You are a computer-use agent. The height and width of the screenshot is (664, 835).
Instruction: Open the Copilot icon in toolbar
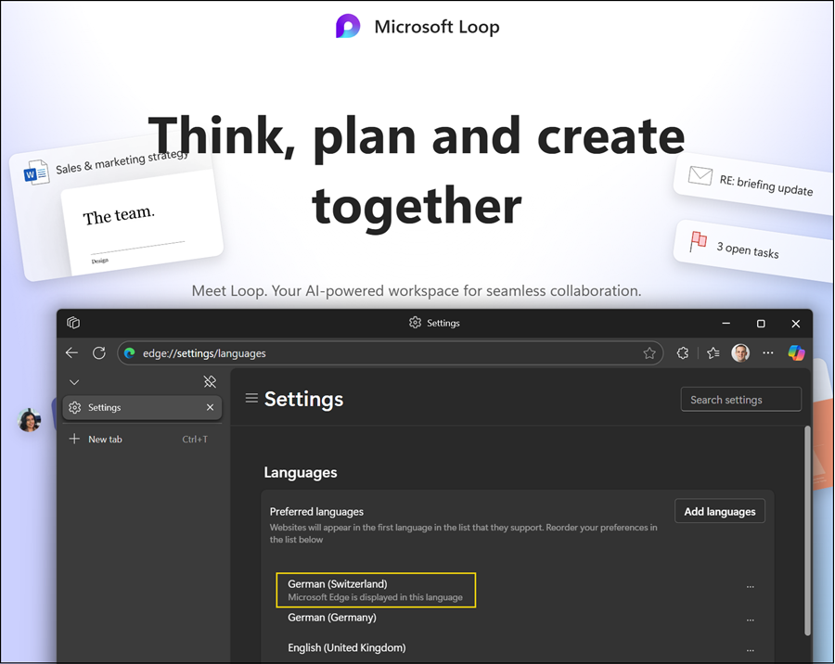click(796, 353)
